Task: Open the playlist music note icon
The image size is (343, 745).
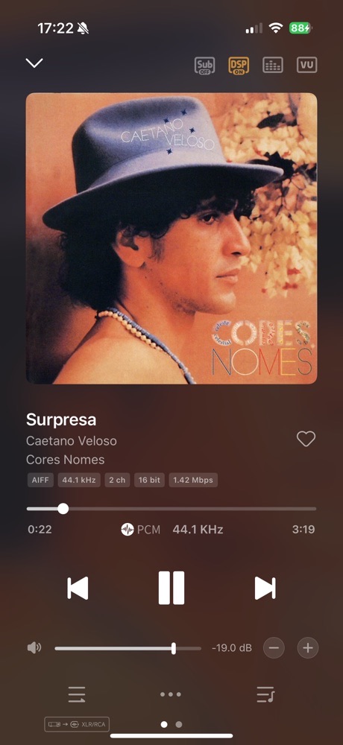Action: point(265,694)
